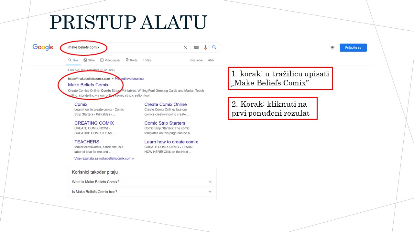414x232 pixels.
Task: Click the Google logo
Action: point(43,47)
